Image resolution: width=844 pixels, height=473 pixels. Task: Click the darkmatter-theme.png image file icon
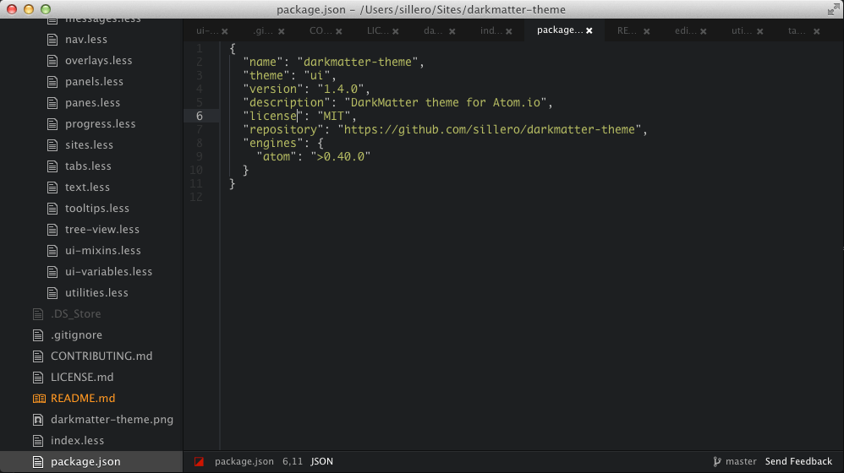click(x=38, y=420)
